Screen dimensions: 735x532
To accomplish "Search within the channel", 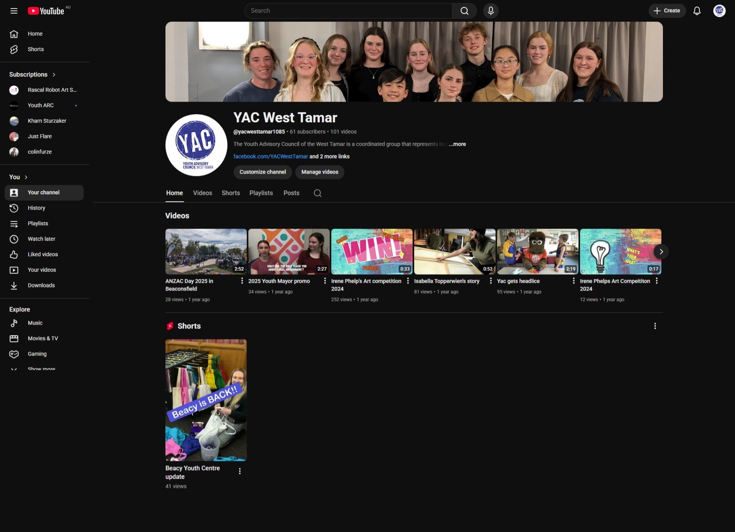I will point(318,193).
